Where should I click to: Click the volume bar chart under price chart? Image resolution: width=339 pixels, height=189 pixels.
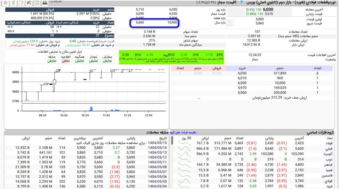pos(94,107)
